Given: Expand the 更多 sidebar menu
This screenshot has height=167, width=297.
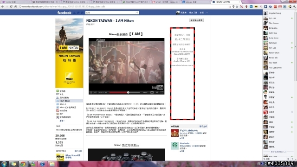Looking at the screenshot, I should (x=62, y=121).
